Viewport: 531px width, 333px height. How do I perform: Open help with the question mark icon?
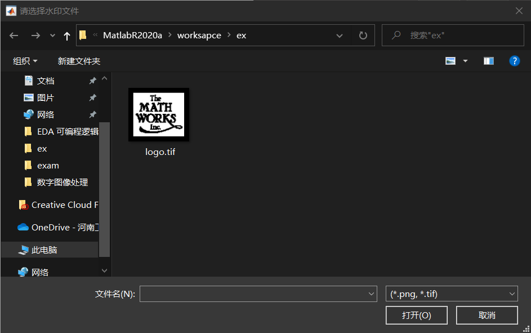pos(515,61)
